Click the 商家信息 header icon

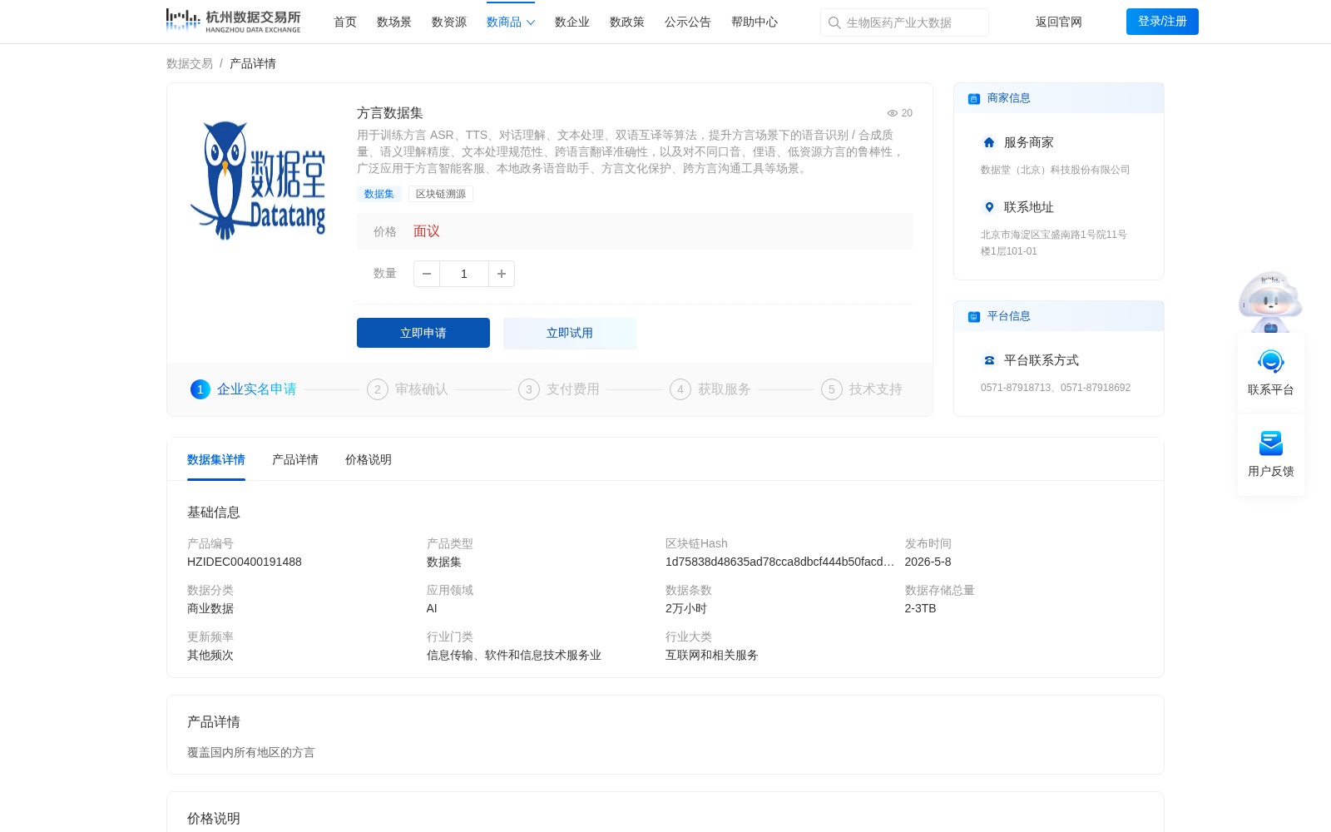pyautogui.click(x=973, y=99)
